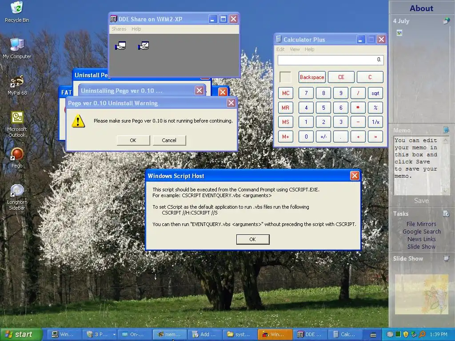Image resolution: width=455 pixels, height=341 pixels.
Task: Click the Memo box scroll up arrow
Action: coord(445,140)
